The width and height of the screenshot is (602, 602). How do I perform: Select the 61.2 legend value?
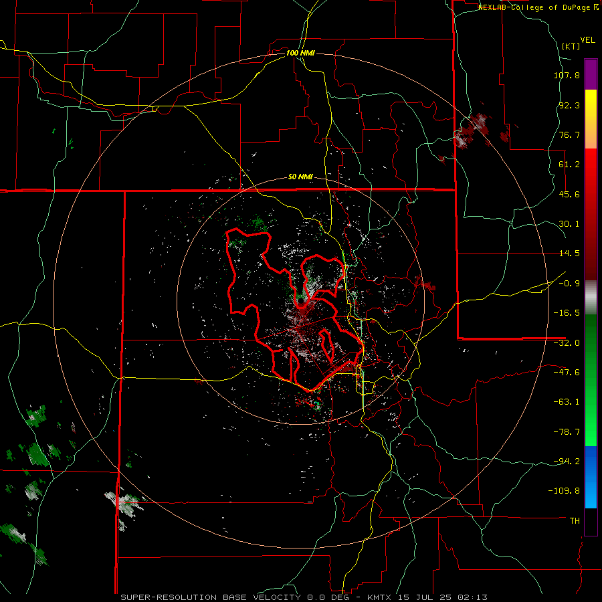569,165
